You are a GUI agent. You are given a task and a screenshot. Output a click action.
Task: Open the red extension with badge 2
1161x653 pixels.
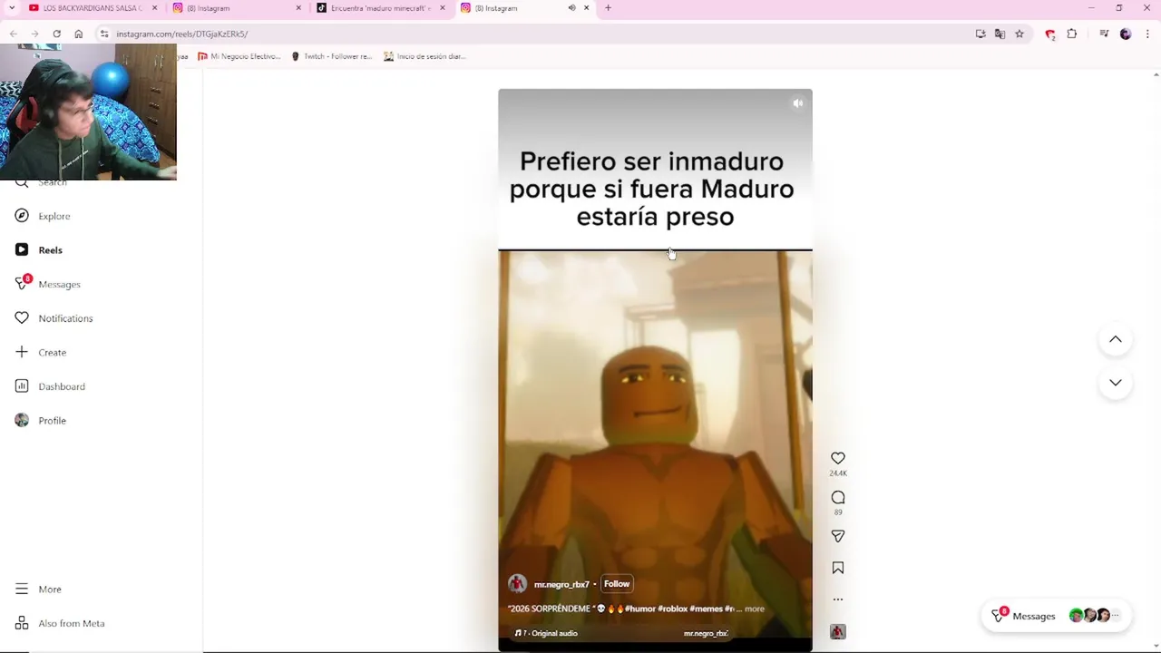(x=1050, y=34)
